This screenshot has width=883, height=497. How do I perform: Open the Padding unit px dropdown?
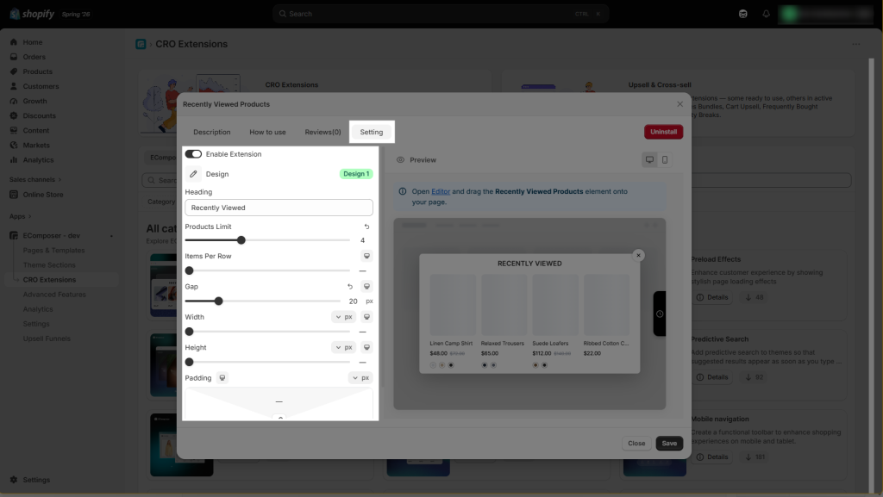pos(360,378)
